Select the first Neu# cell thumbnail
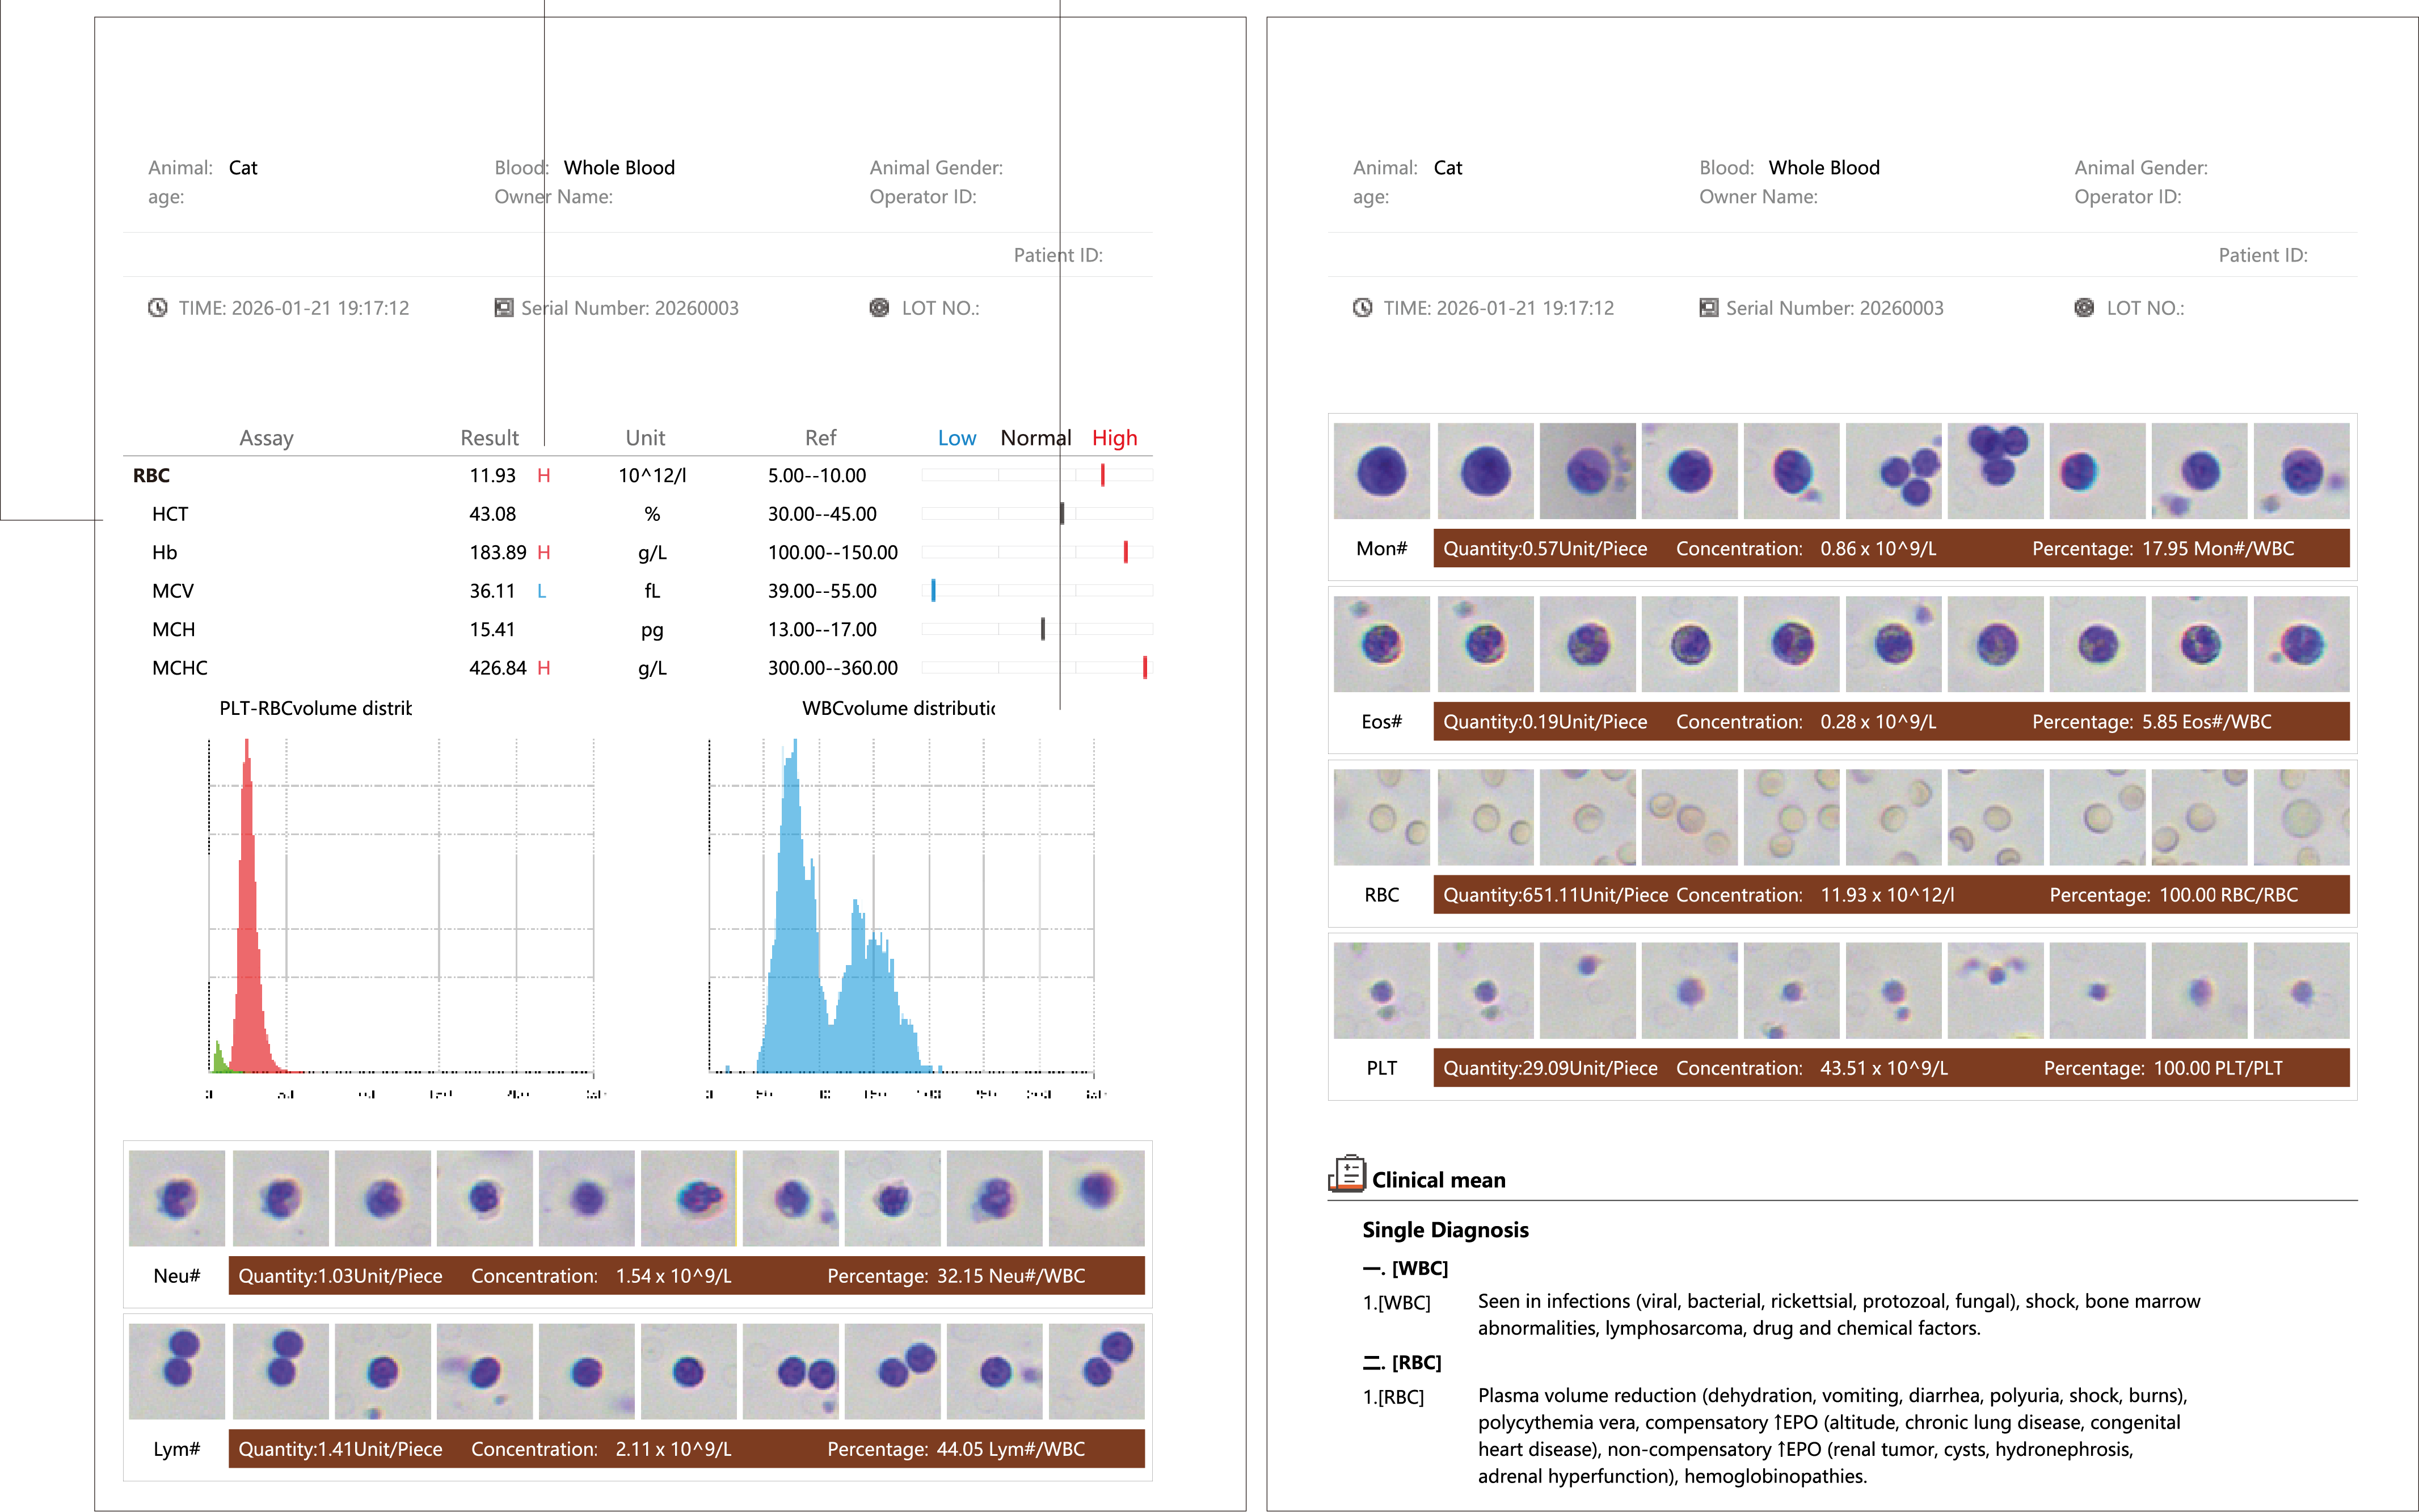Screen dimensions: 2419x1512 177,1198
